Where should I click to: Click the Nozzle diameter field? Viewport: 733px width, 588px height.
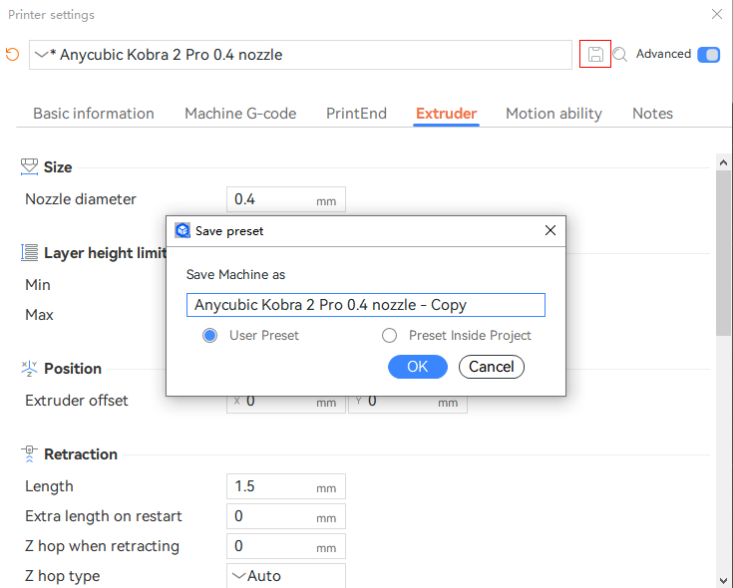click(x=286, y=199)
